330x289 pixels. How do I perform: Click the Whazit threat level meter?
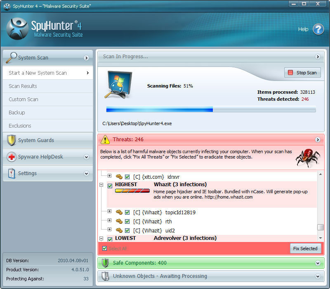point(132,191)
